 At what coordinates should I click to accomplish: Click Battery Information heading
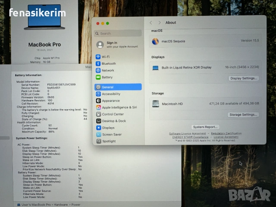[28, 75]
